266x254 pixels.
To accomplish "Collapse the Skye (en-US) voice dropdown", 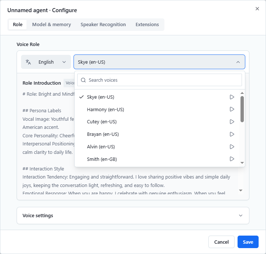I will click(x=159, y=62).
